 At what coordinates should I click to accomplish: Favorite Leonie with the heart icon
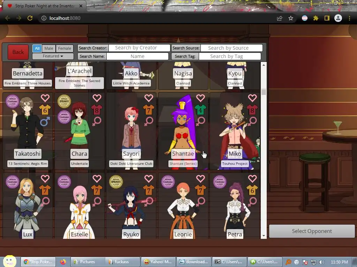coord(200,179)
